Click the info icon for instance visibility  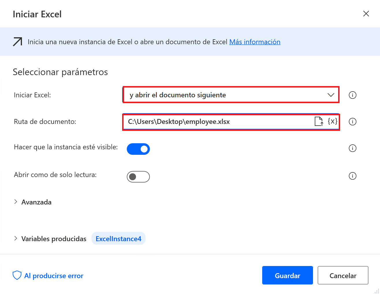coord(353,148)
